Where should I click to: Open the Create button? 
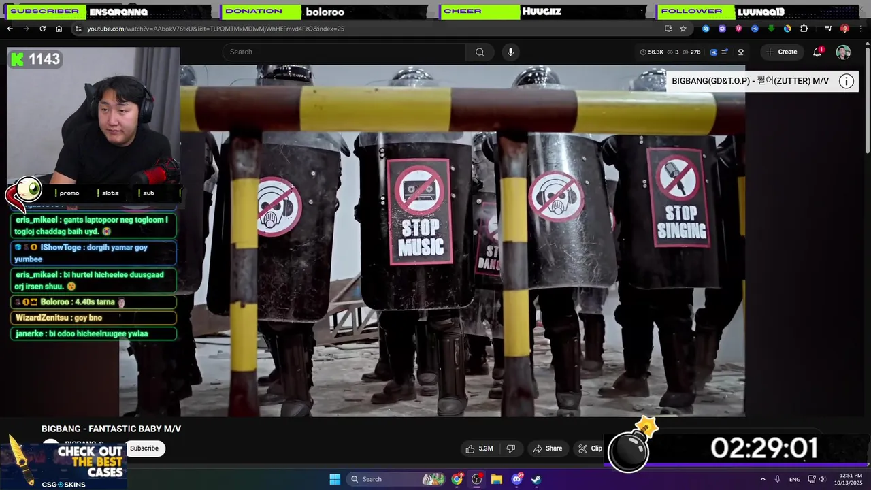pos(781,52)
